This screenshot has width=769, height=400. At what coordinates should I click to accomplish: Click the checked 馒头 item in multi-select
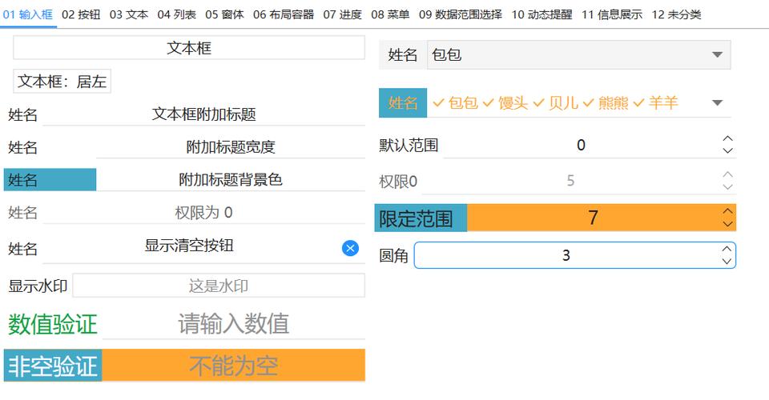pyautogui.click(x=505, y=103)
